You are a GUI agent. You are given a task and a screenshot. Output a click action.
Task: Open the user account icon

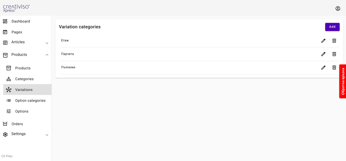pos(338,8)
